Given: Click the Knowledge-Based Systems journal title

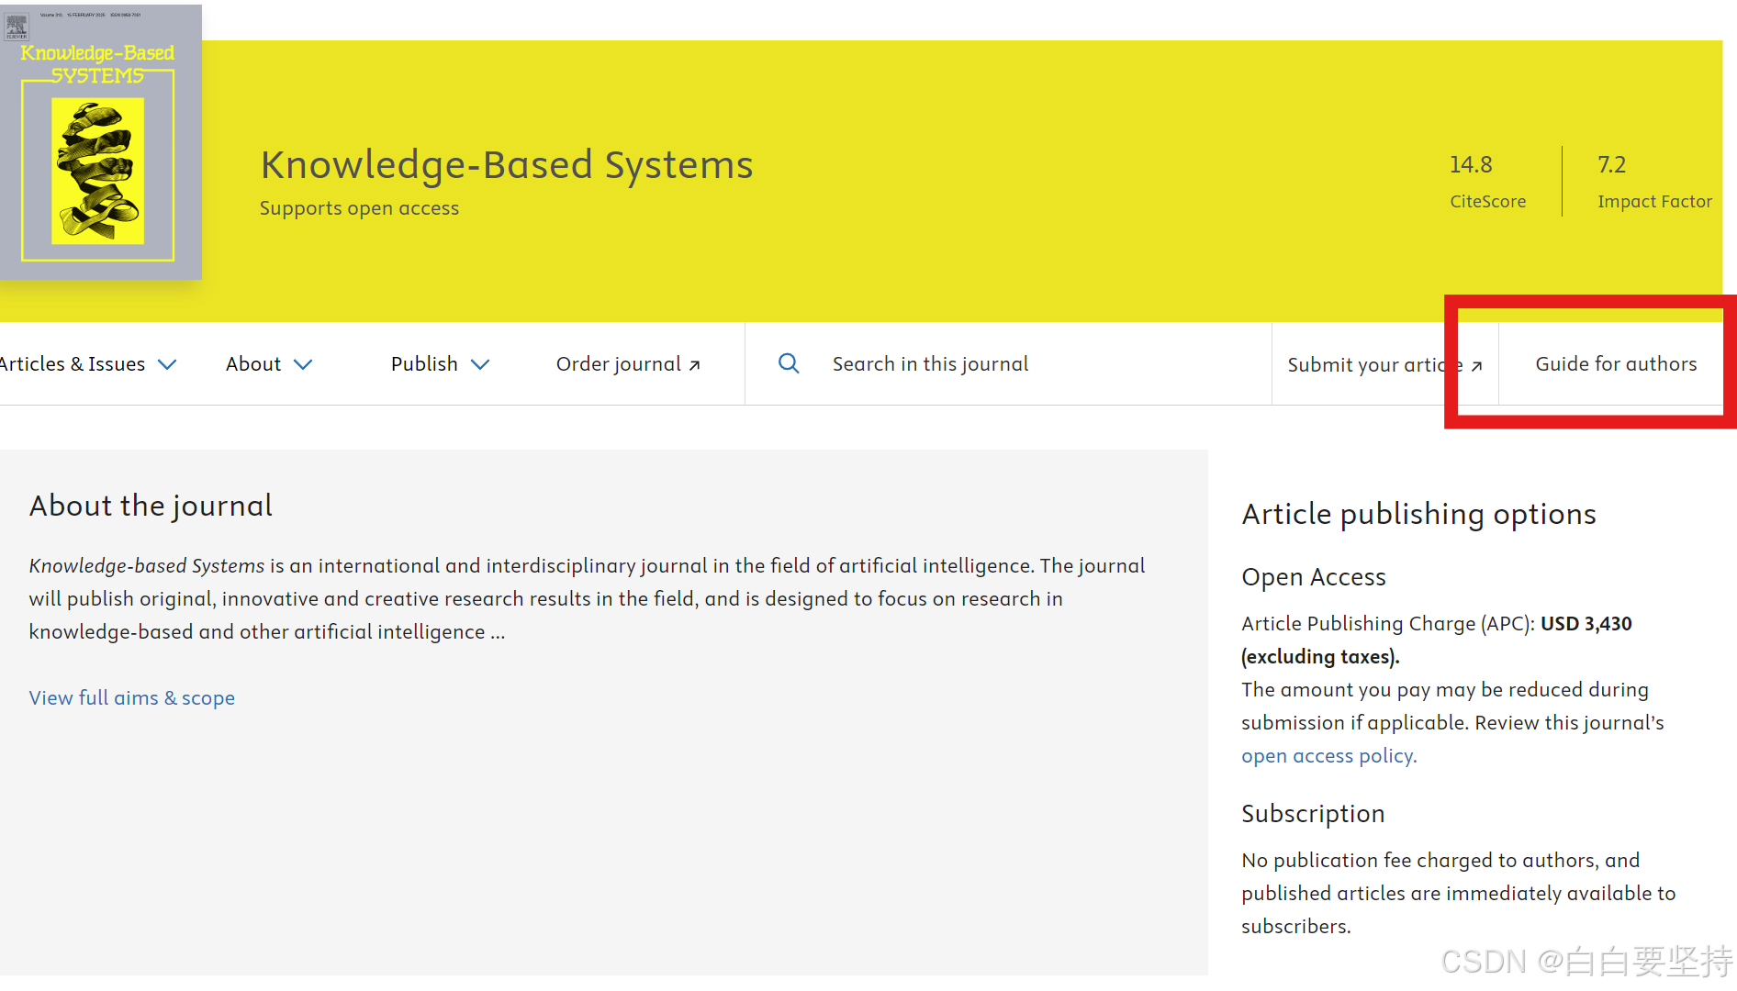Looking at the screenshot, I should pos(507,165).
